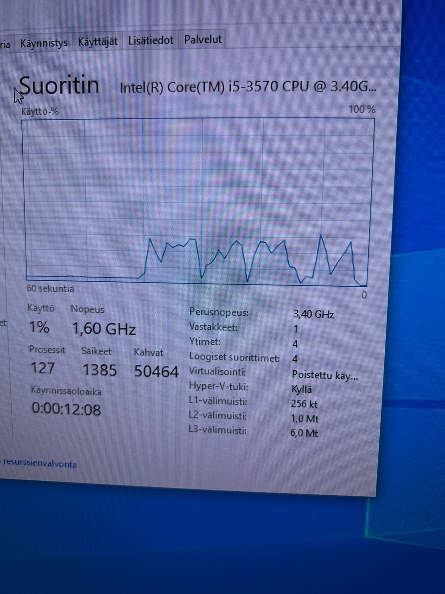Select the Lisätiedot tab

pos(151,40)
